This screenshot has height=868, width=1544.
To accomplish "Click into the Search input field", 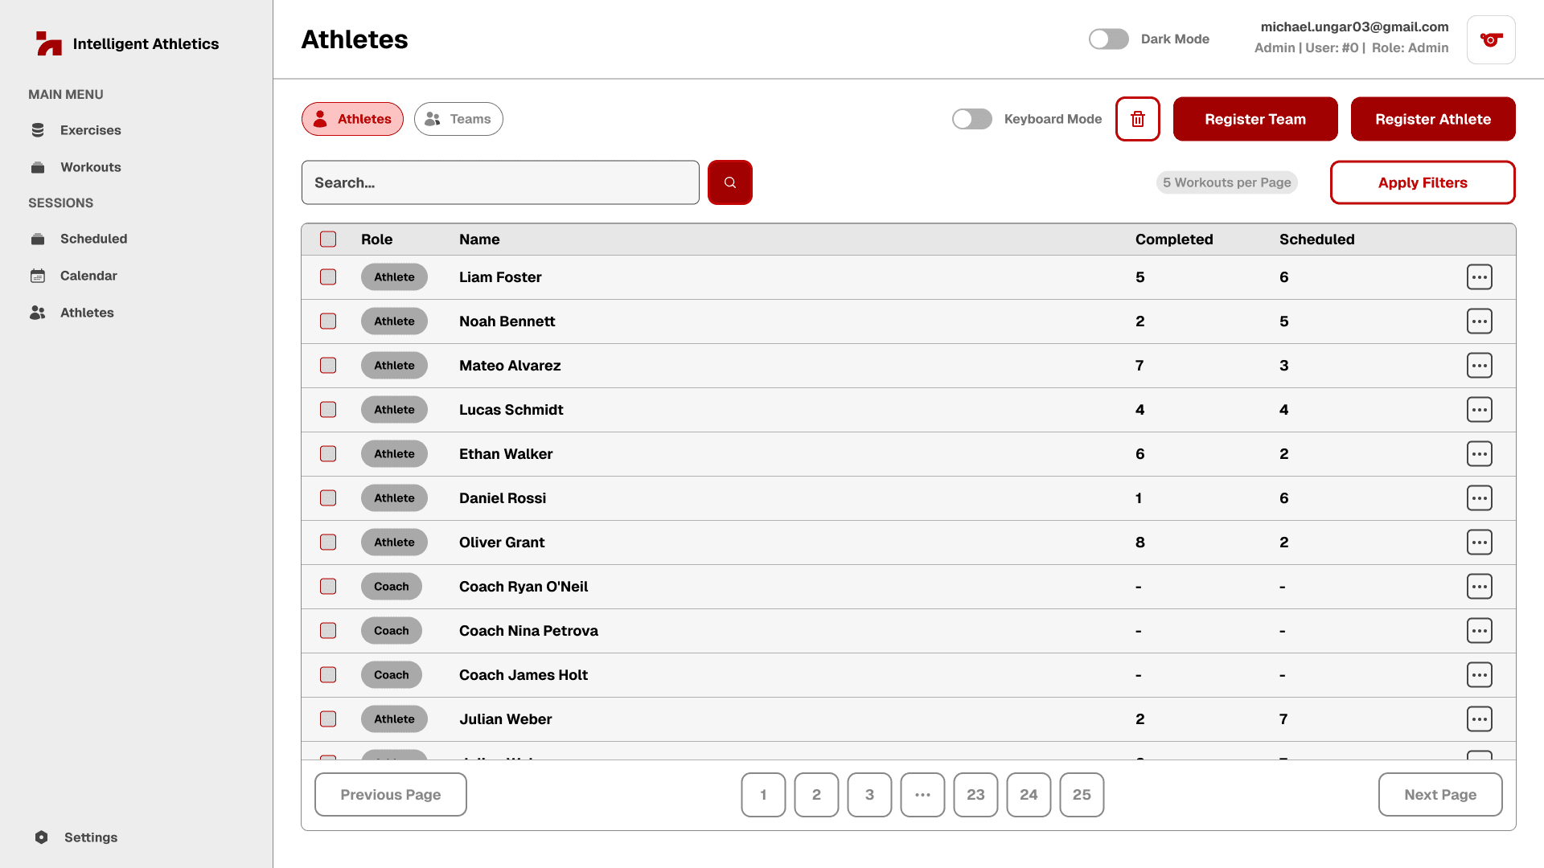I will pyautogui.click(x=499, y=182).
